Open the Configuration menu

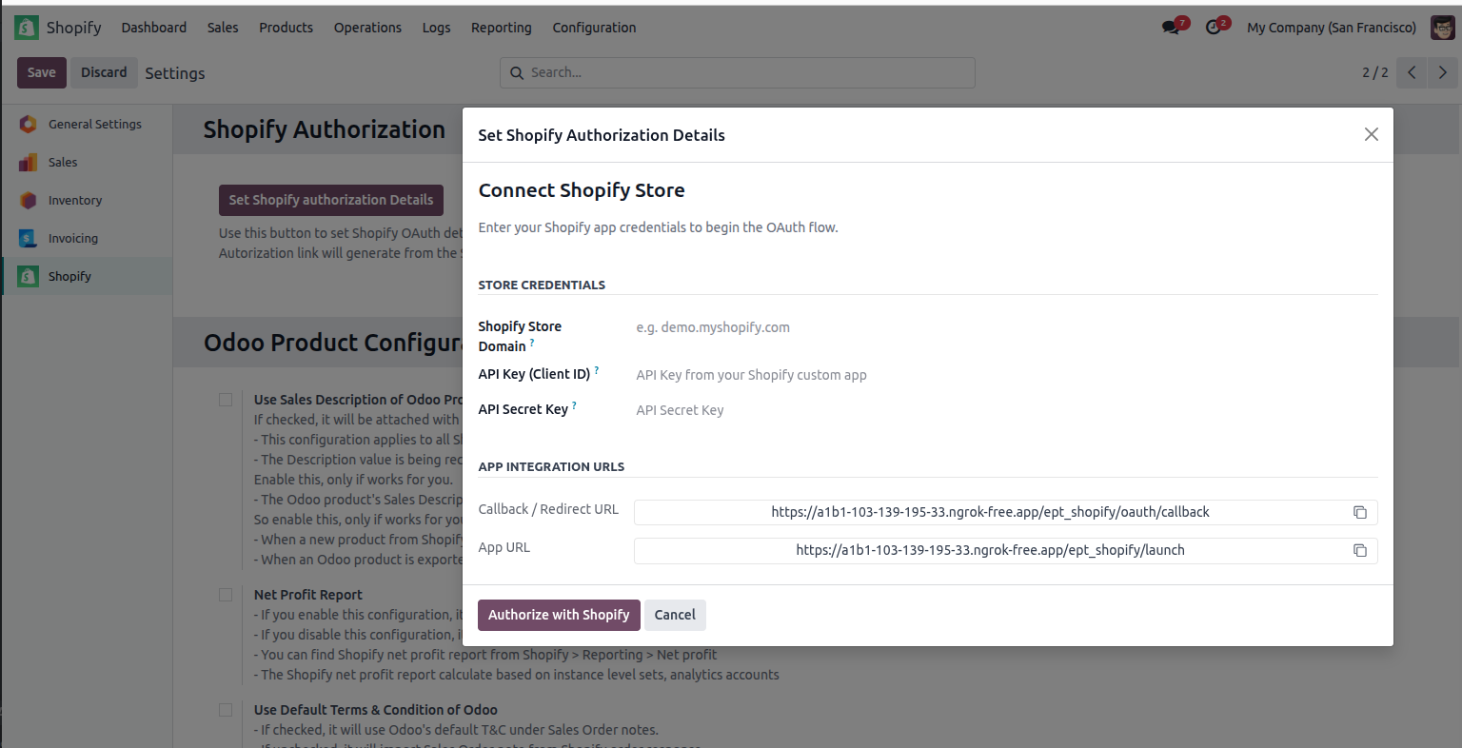click(594, 28)
